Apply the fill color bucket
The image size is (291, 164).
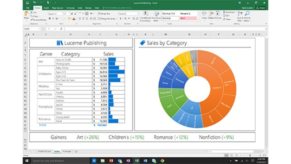click(69, 19)
